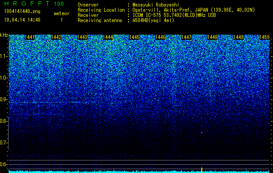Click the 1445 time marker
Viewport: 273px width, 173px height.
click(134, 37)
